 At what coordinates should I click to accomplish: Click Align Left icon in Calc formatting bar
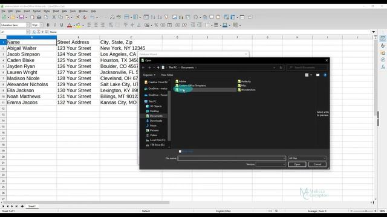(89, 25)
